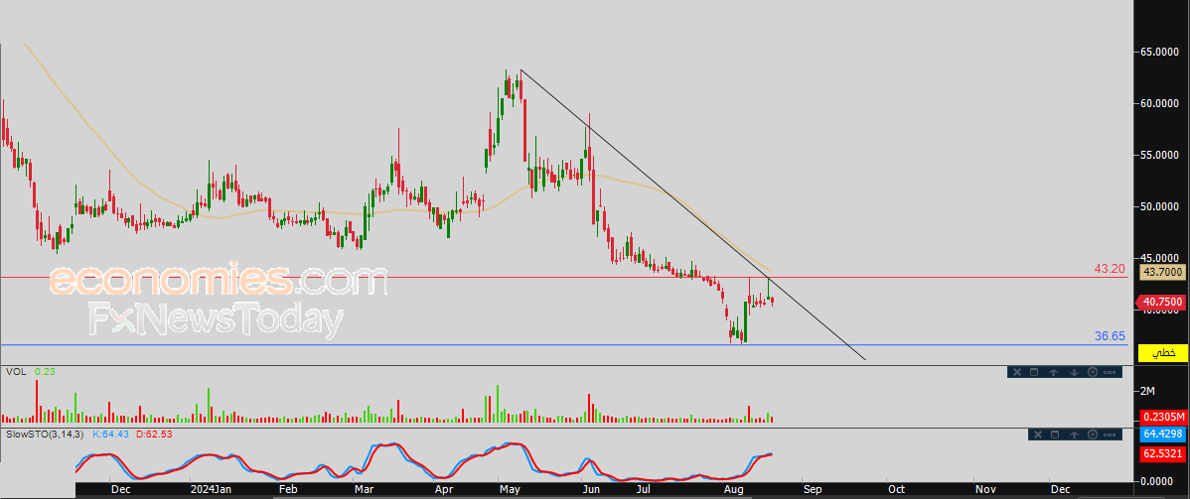Close the SlowSTO indicator panel
The width and height of the screenshot is (1190, 499).
(x=1038, y=435)
